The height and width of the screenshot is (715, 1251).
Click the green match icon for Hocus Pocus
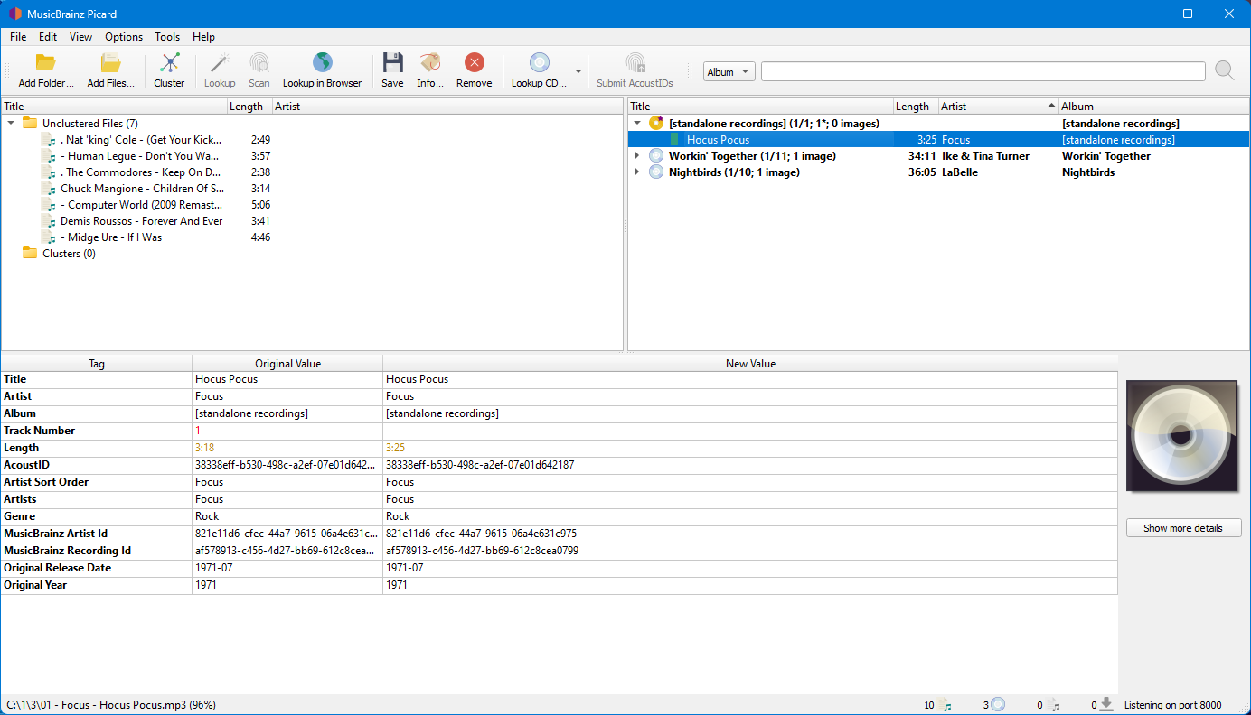pos(674,139)
